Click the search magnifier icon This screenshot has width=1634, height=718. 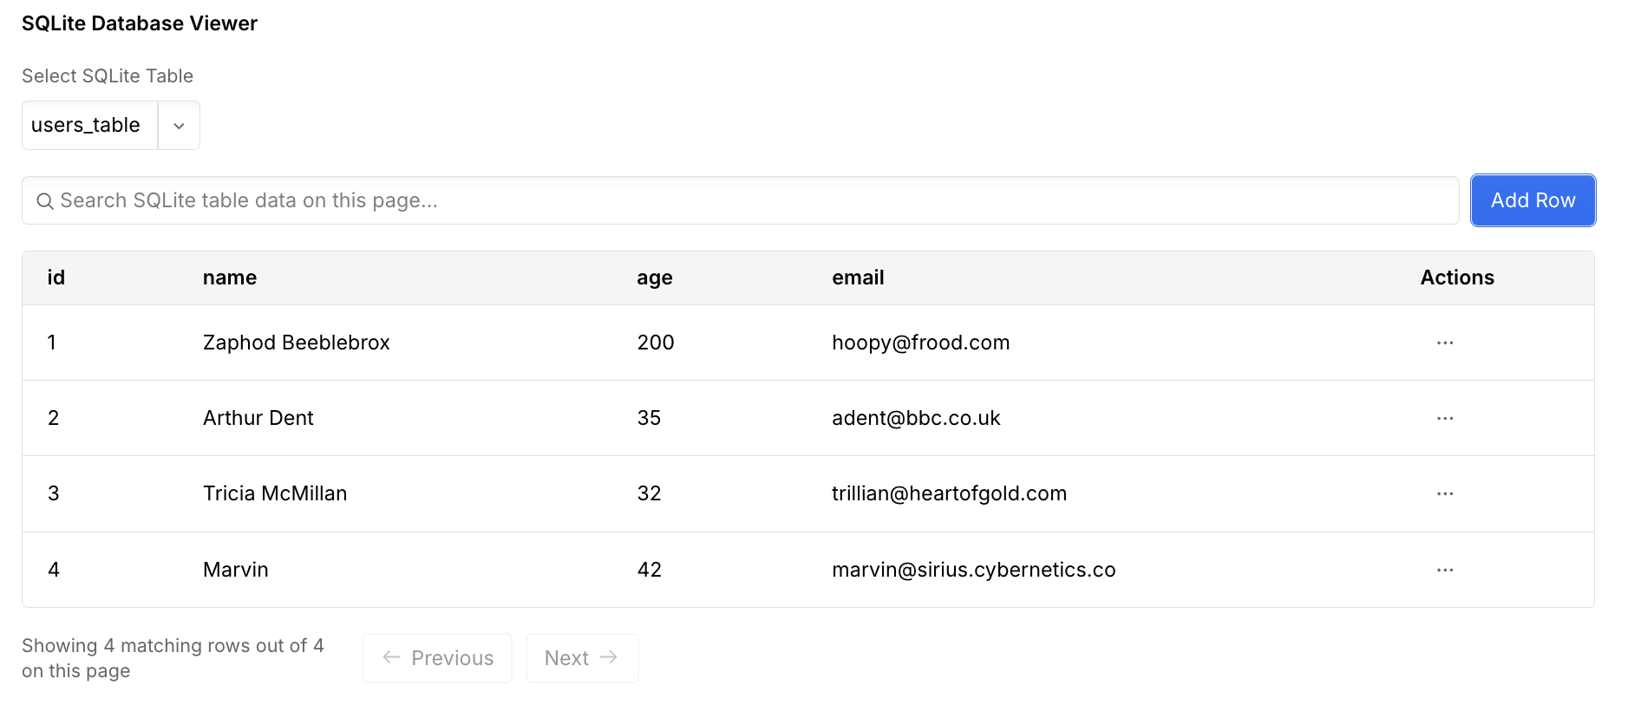[44, 200]
